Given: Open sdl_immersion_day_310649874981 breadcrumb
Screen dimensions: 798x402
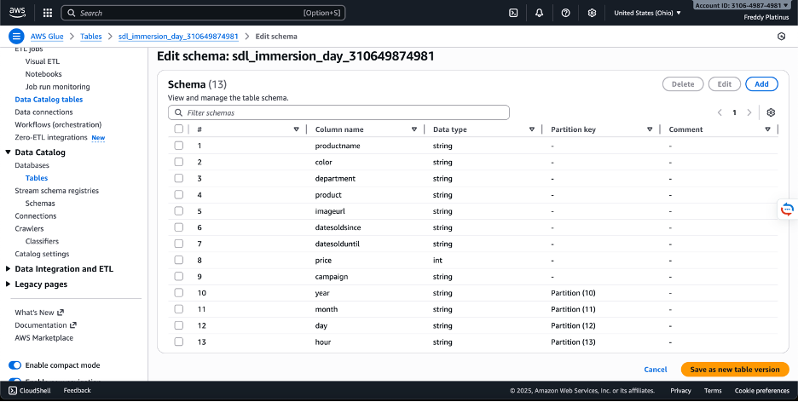Looking at the screenshot, I should 178,37.
